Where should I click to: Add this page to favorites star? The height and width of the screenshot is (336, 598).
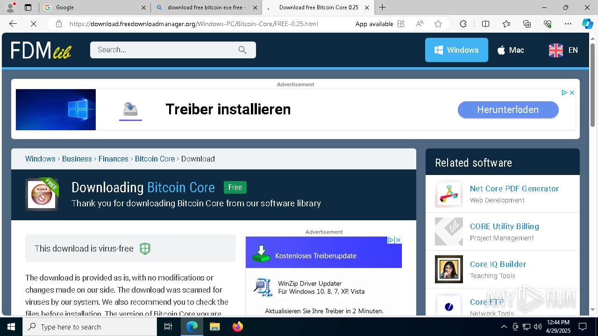click(438, 24)
